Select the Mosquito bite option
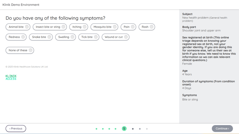Screen dimensions: 239x134 [104, 27]
